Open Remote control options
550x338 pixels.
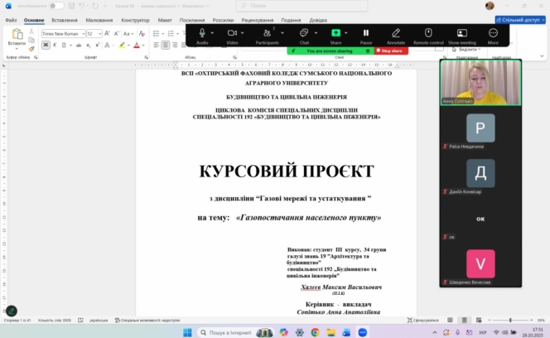click(428, 33)
